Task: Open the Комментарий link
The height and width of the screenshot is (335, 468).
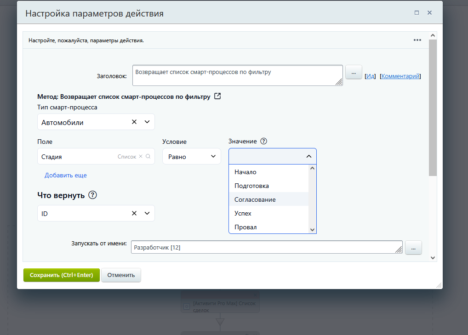Action: tap(400, 76)
